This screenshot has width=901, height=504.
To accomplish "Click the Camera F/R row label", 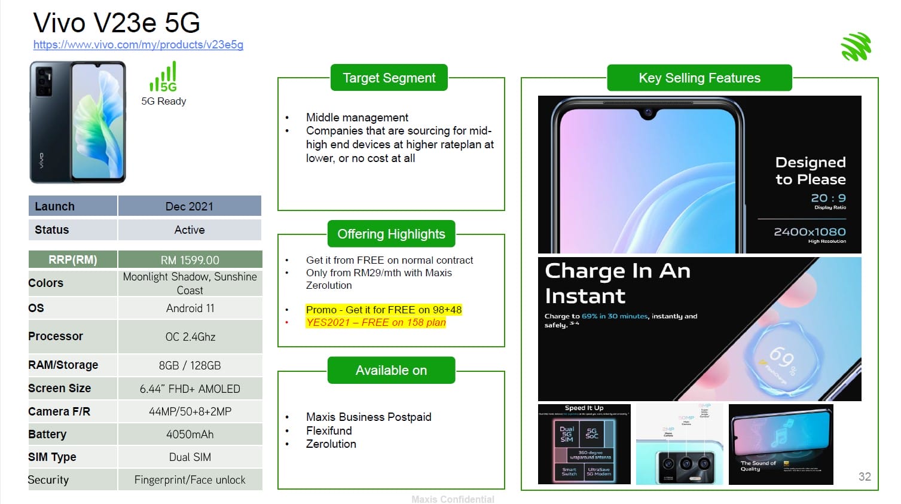I will [x=59, y=411].
